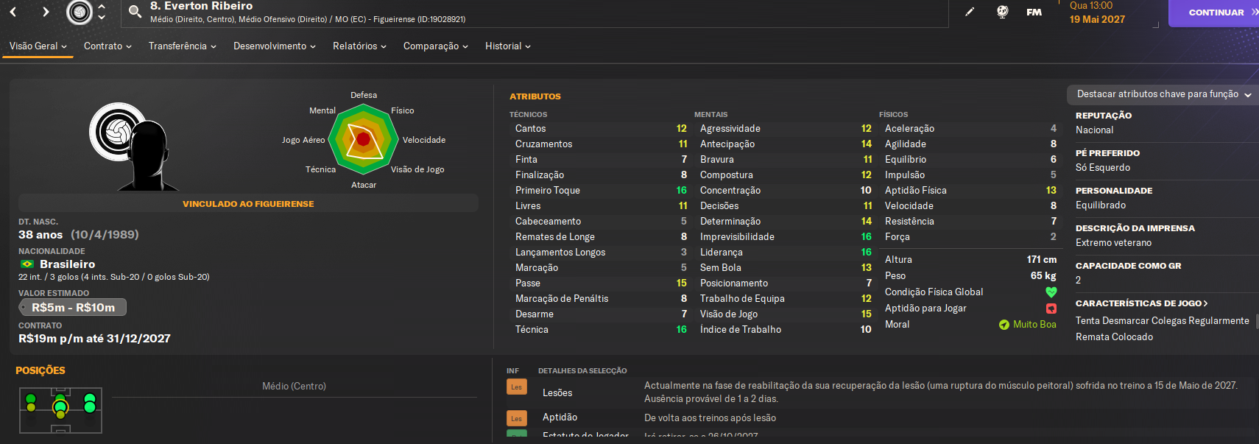
Task: Select the highlighted centre midfield position dot
Action: tap(60, 406)
